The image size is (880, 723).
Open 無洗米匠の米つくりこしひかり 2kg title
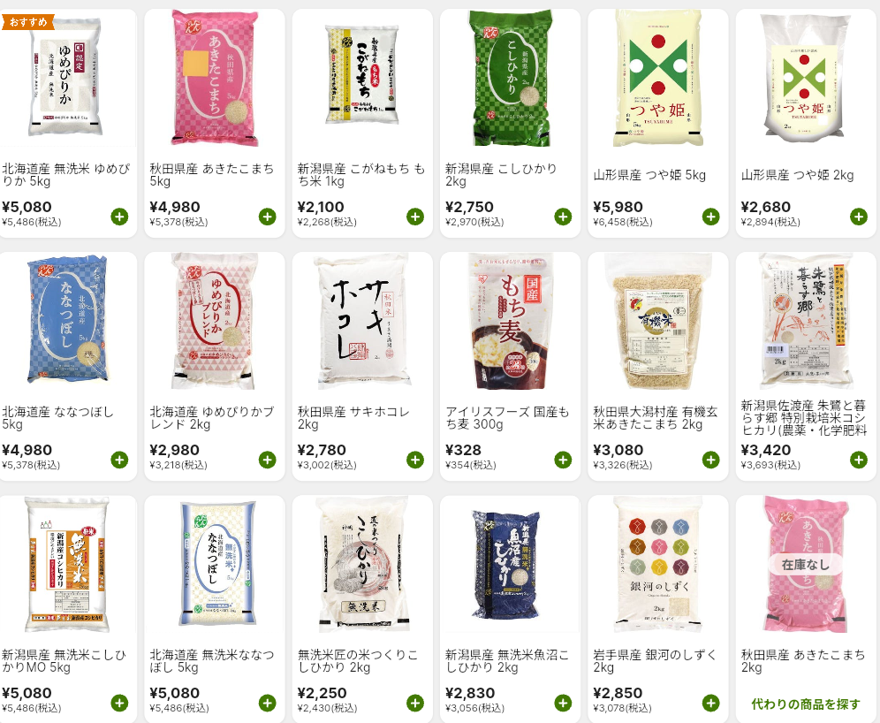coord(358,661)
